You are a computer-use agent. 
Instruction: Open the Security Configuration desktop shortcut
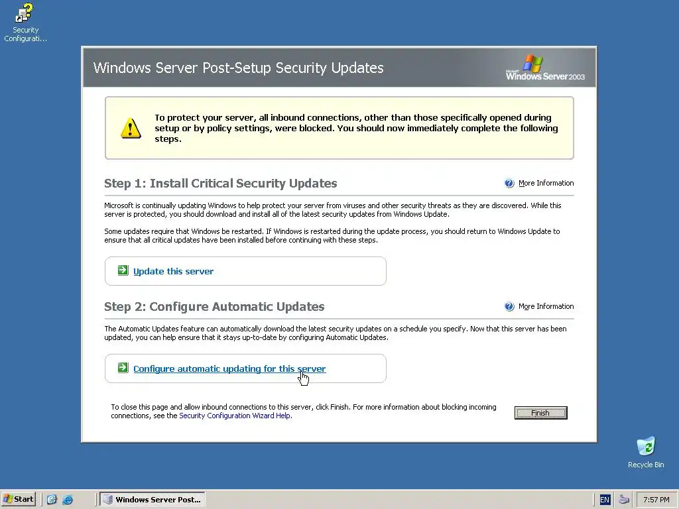tap(25, 23)
